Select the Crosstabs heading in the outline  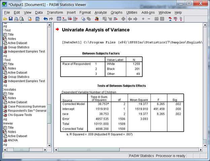point(9,89)
